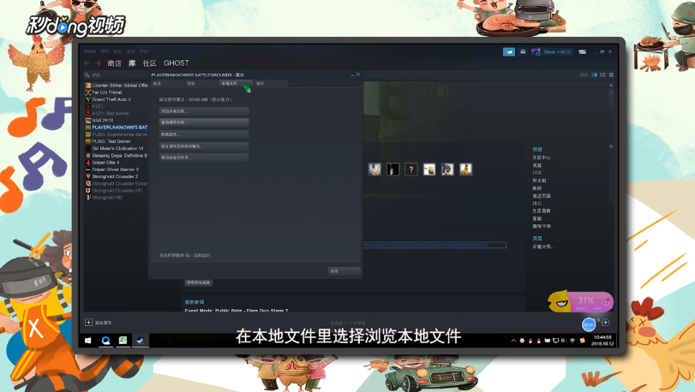The height and width of the screenshot is (392, 695).
Task: Select Sid Meier's Civilization VI in list
Action: coord(117,149)
